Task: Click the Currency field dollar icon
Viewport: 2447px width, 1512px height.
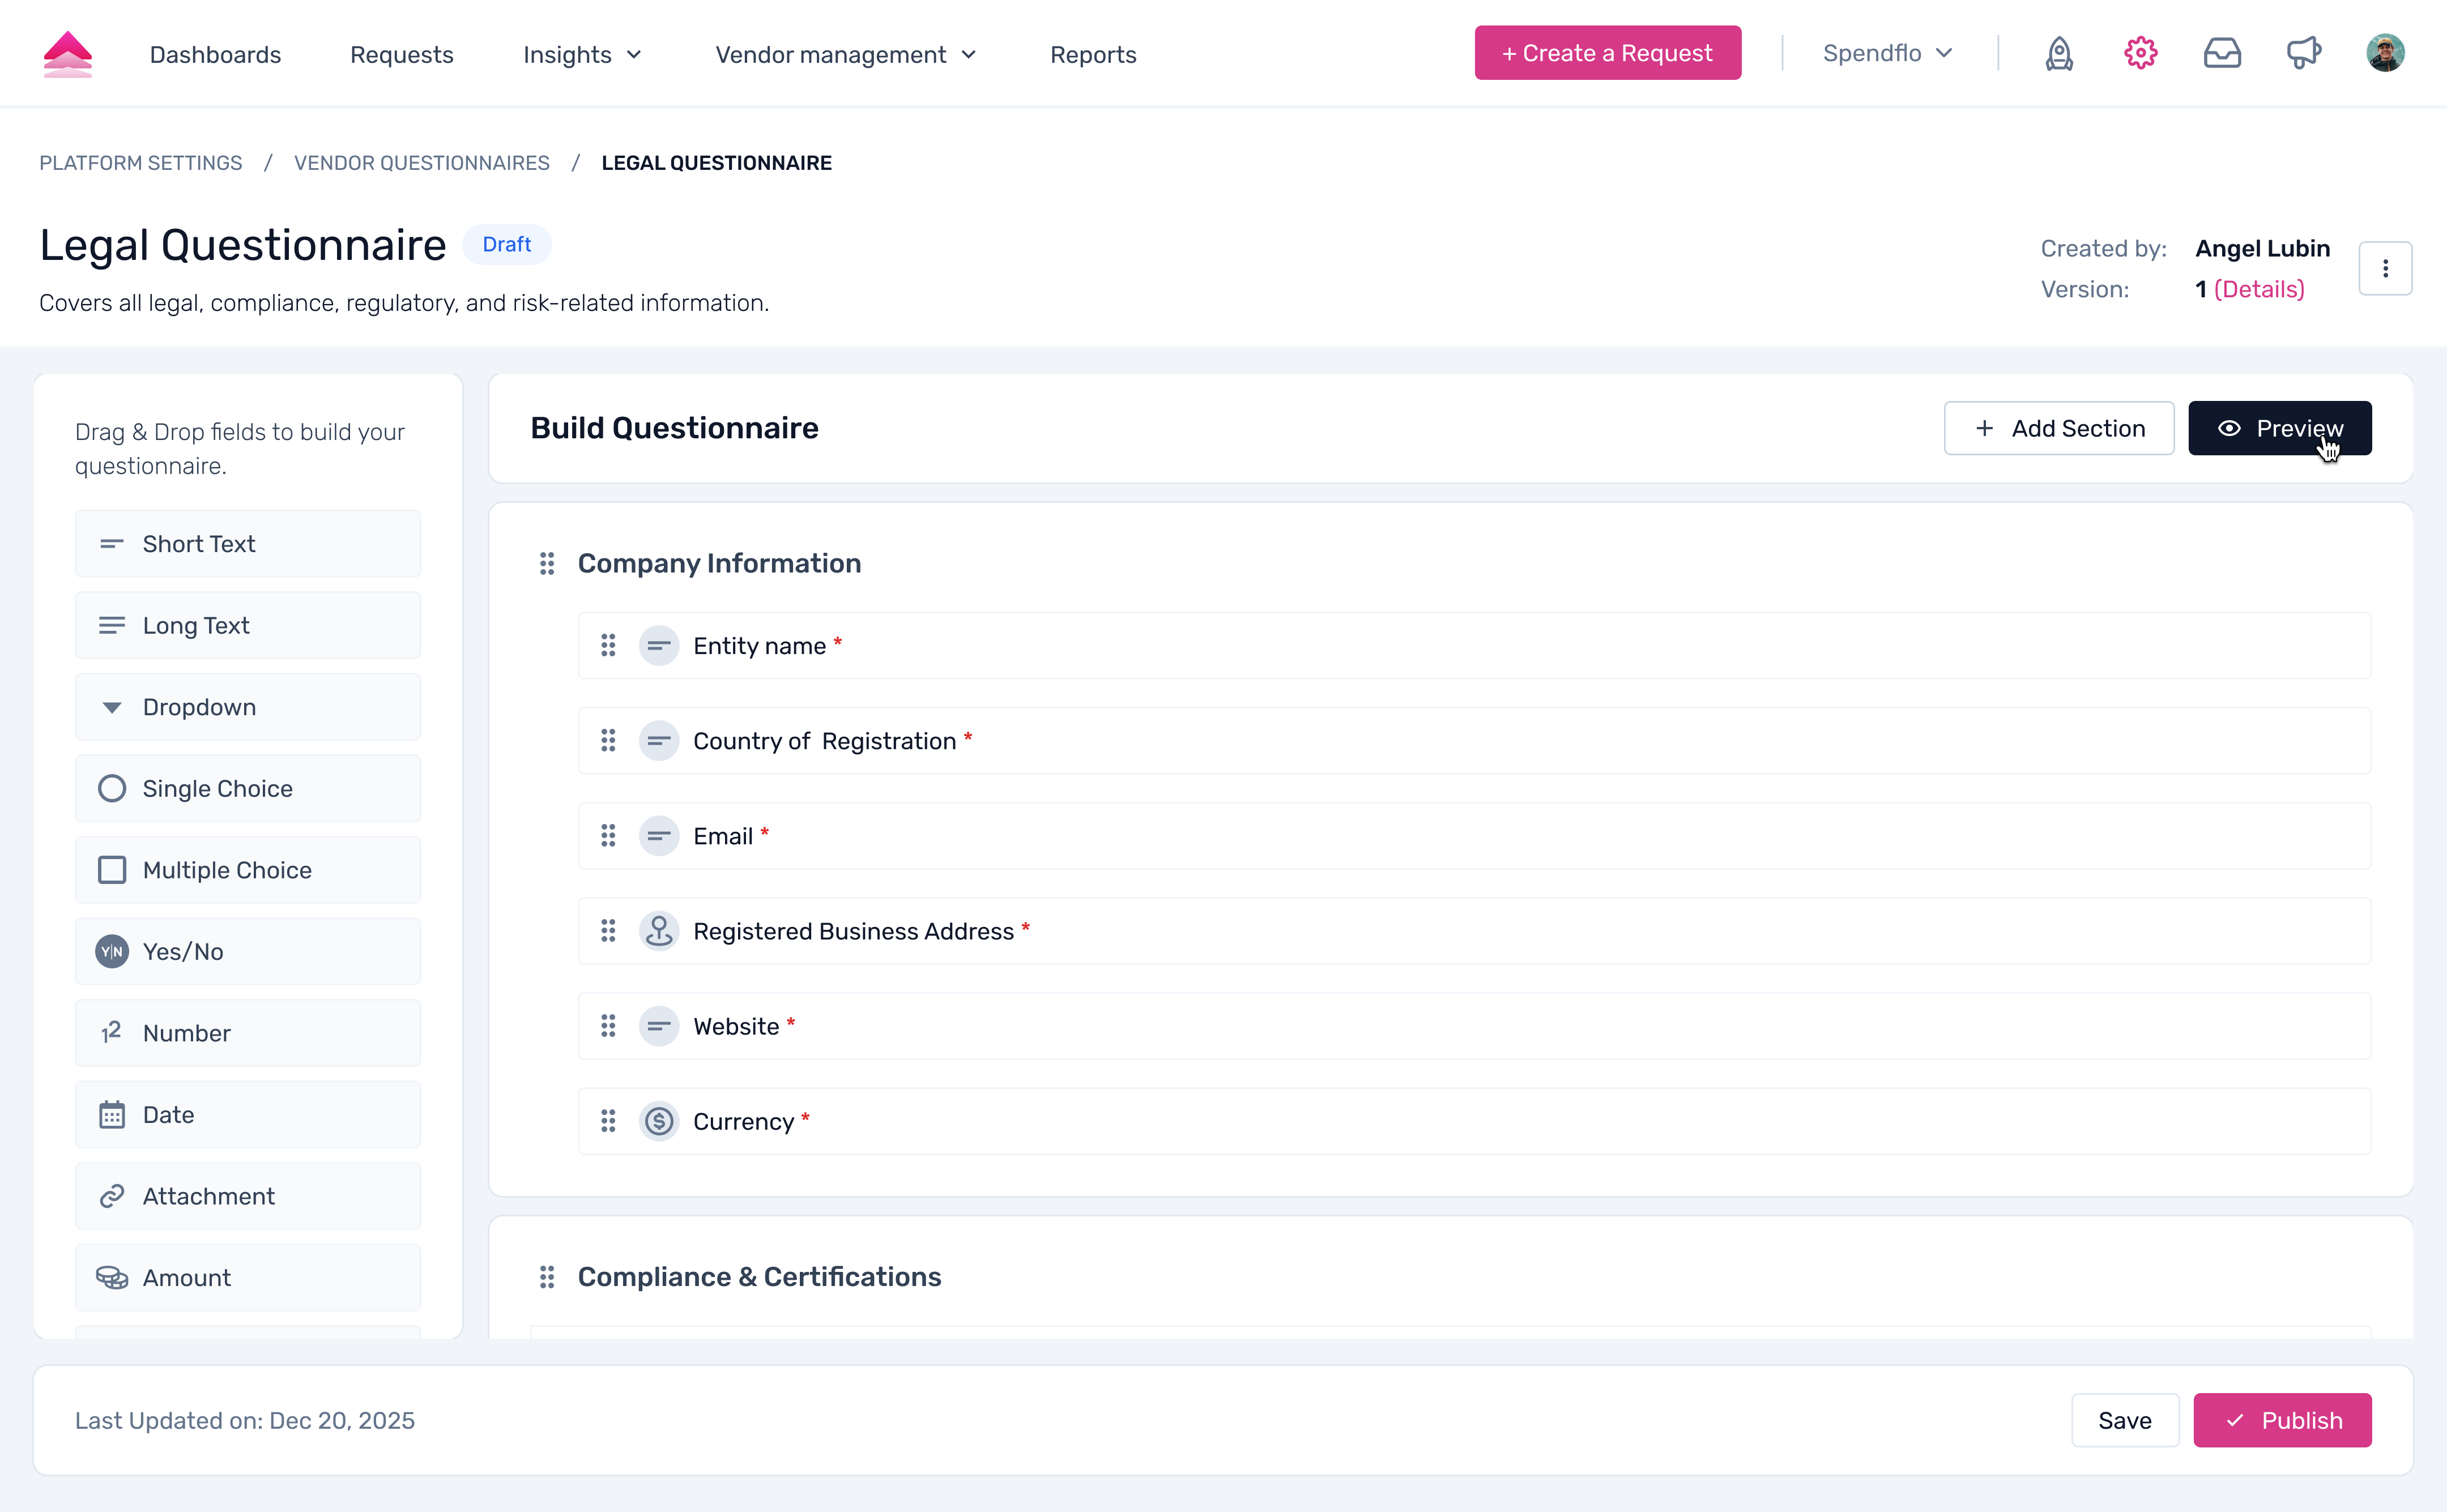Action: (x=659, y=1121)
